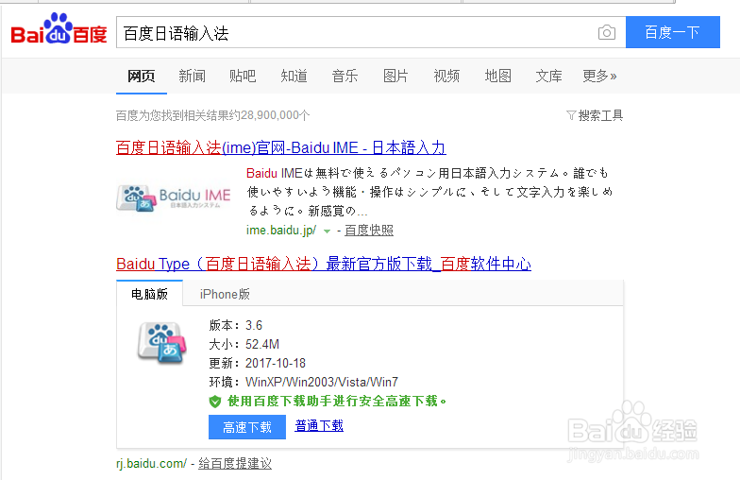
Task: Switch to the iPhone版 tab
Action: (x=225, y=294)
